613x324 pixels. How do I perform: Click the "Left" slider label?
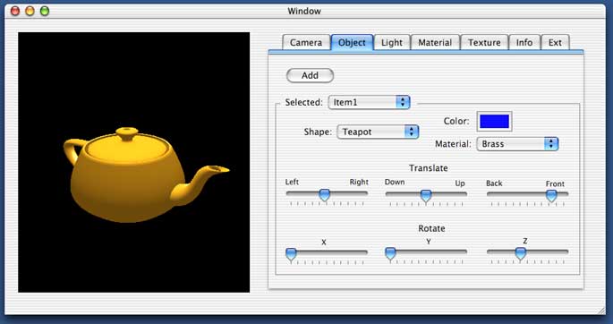point(292,182)
